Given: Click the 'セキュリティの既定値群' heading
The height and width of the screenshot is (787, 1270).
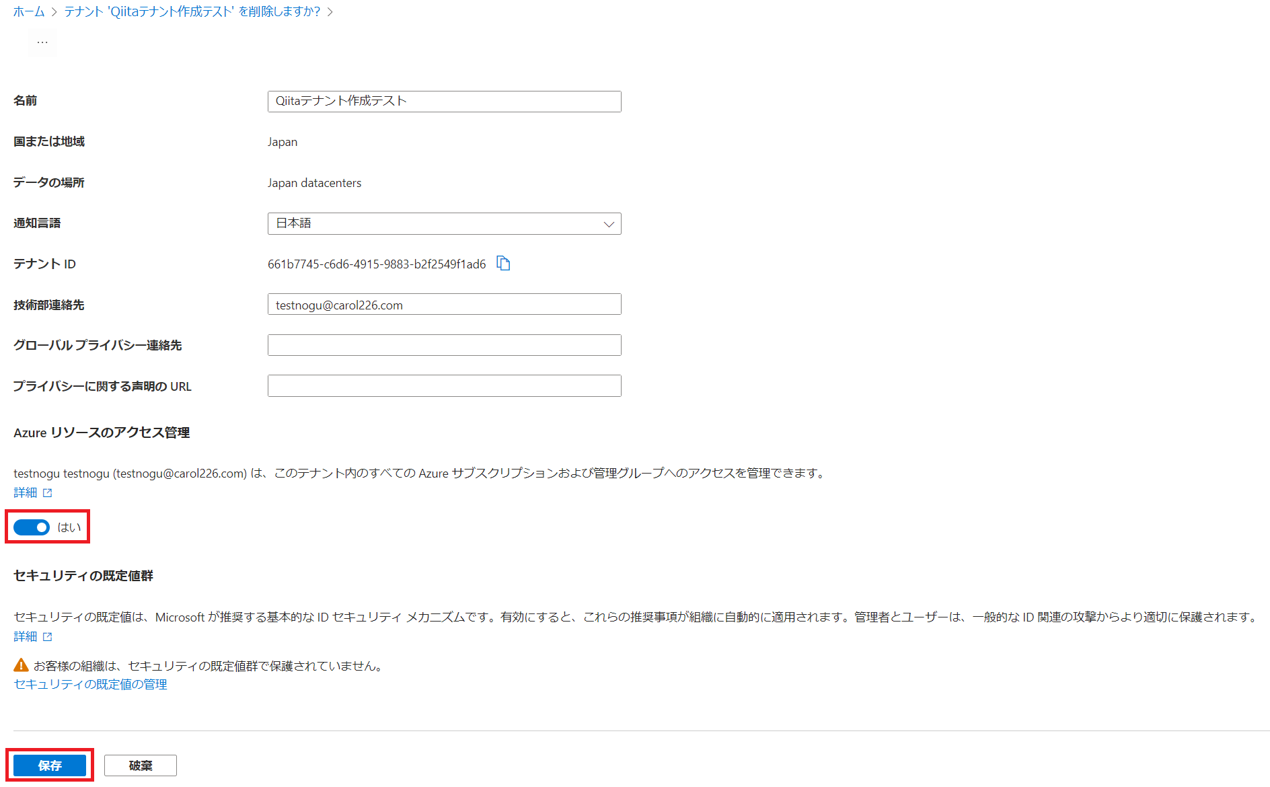Looking at the screenshot, I should [x=83, y=576].
